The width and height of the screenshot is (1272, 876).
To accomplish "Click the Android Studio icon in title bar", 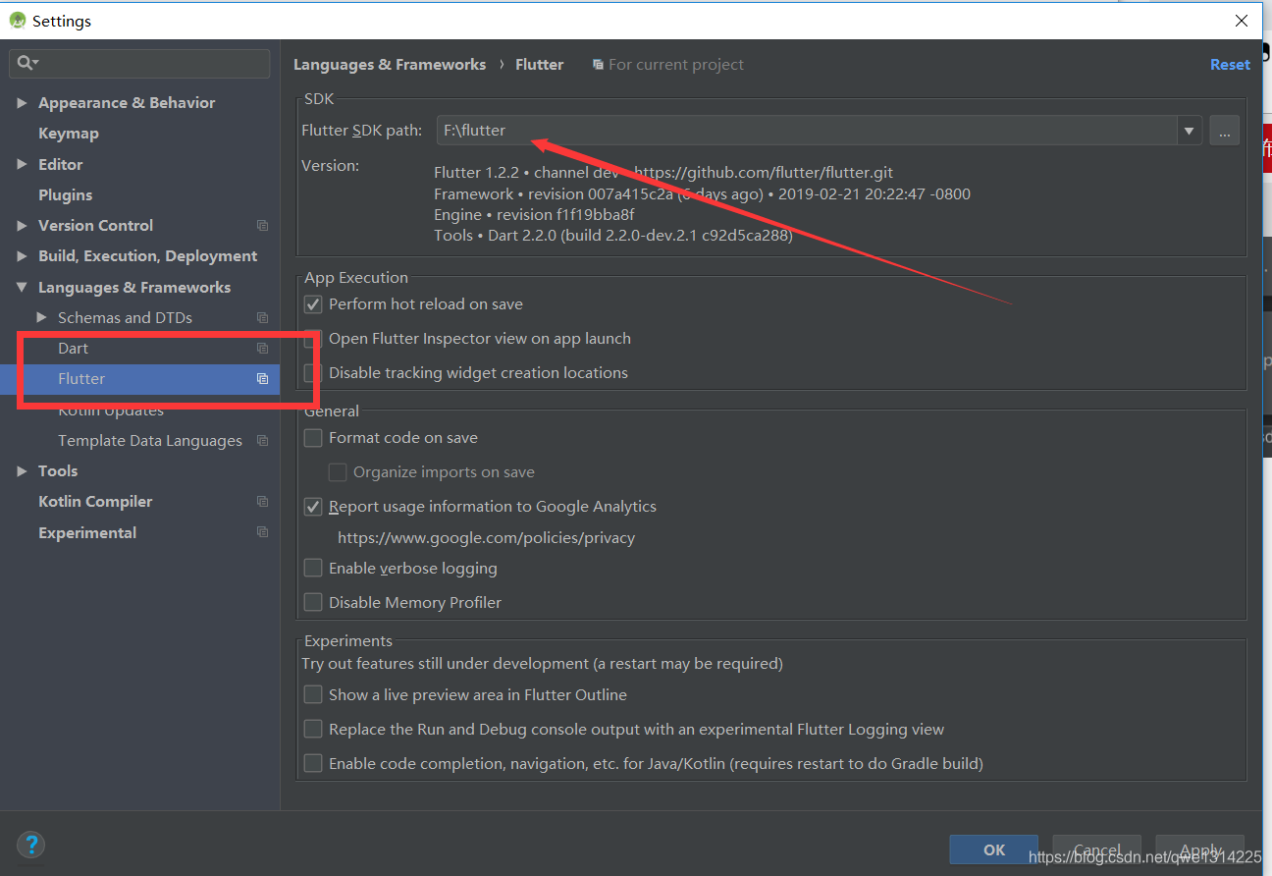I will click(x=17, y=20).
